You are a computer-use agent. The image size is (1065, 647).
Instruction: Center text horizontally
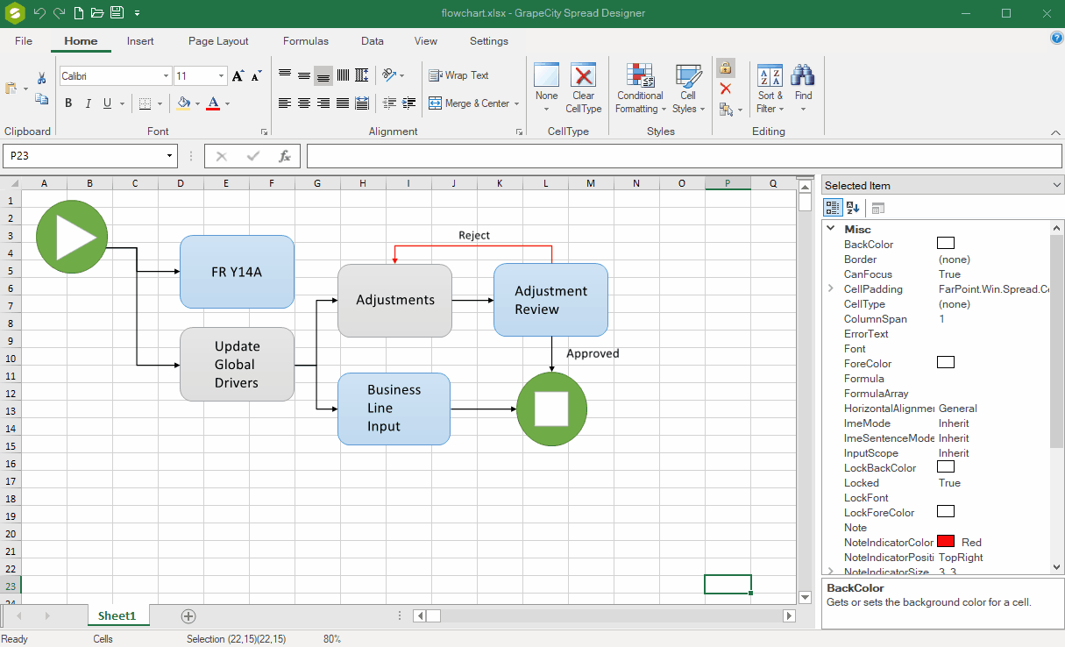(x=304, y=103)
